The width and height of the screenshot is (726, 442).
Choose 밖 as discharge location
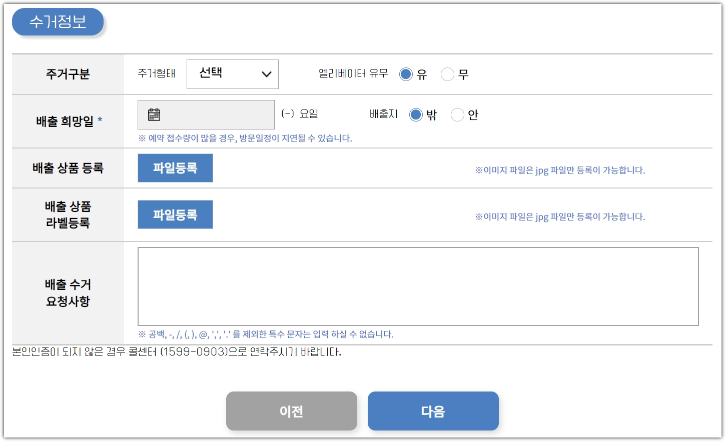click(416, 114)
